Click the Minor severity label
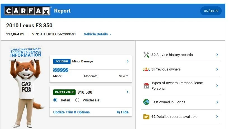The image size is (229, 129). click(x=57, y=76)
